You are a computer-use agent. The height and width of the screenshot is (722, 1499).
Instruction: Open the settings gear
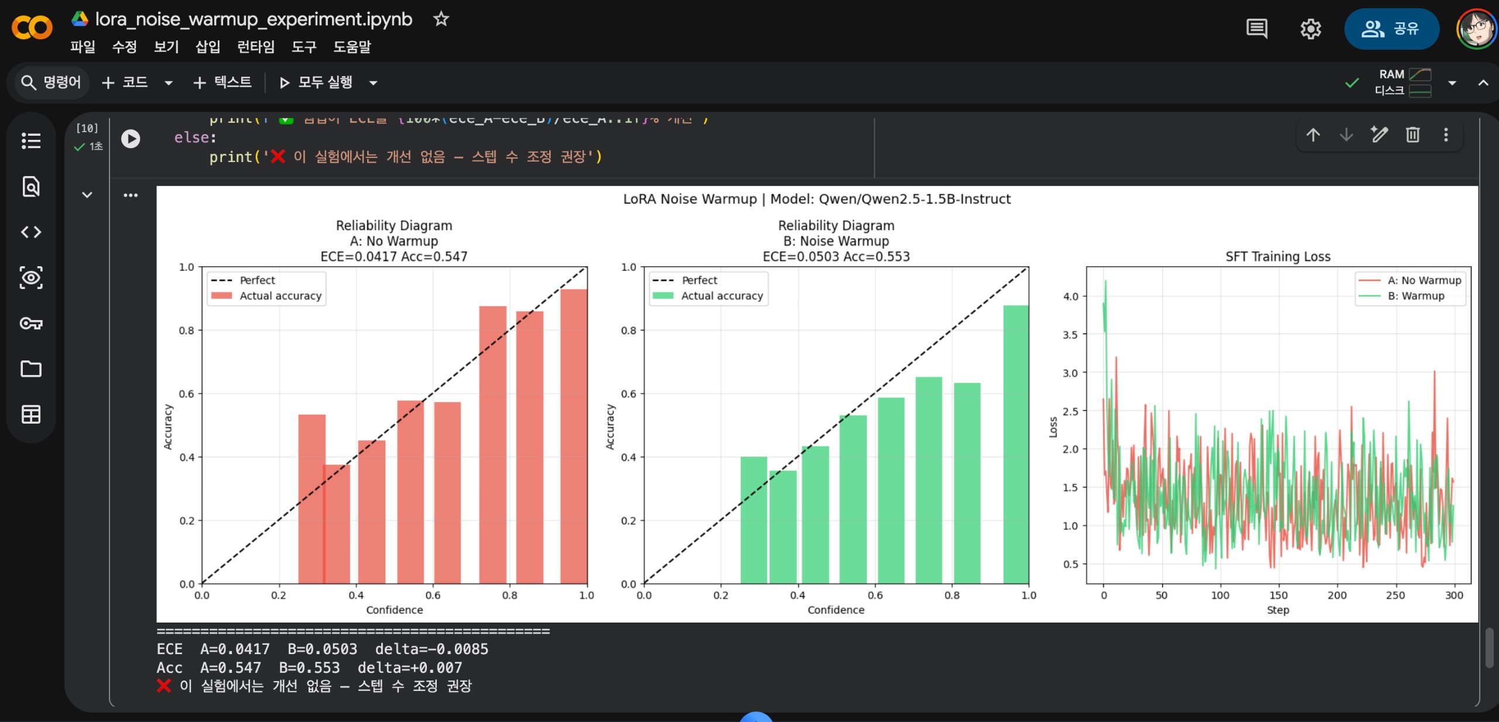(1310, 29)
